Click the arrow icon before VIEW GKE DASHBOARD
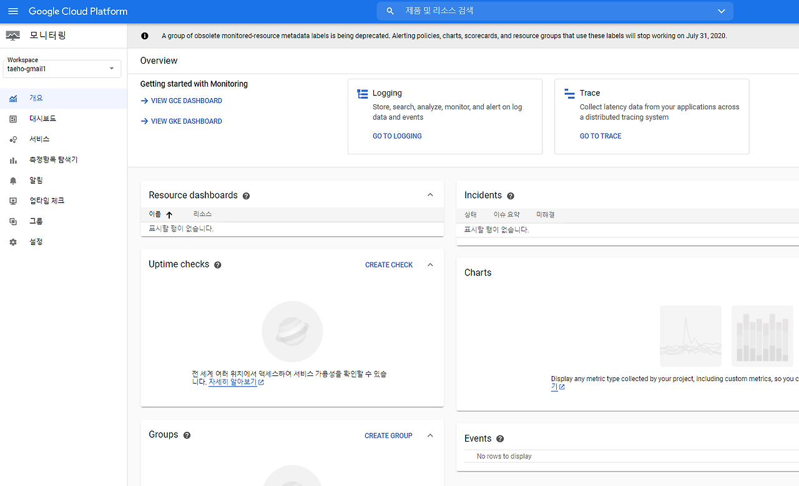 coord(144,121)
